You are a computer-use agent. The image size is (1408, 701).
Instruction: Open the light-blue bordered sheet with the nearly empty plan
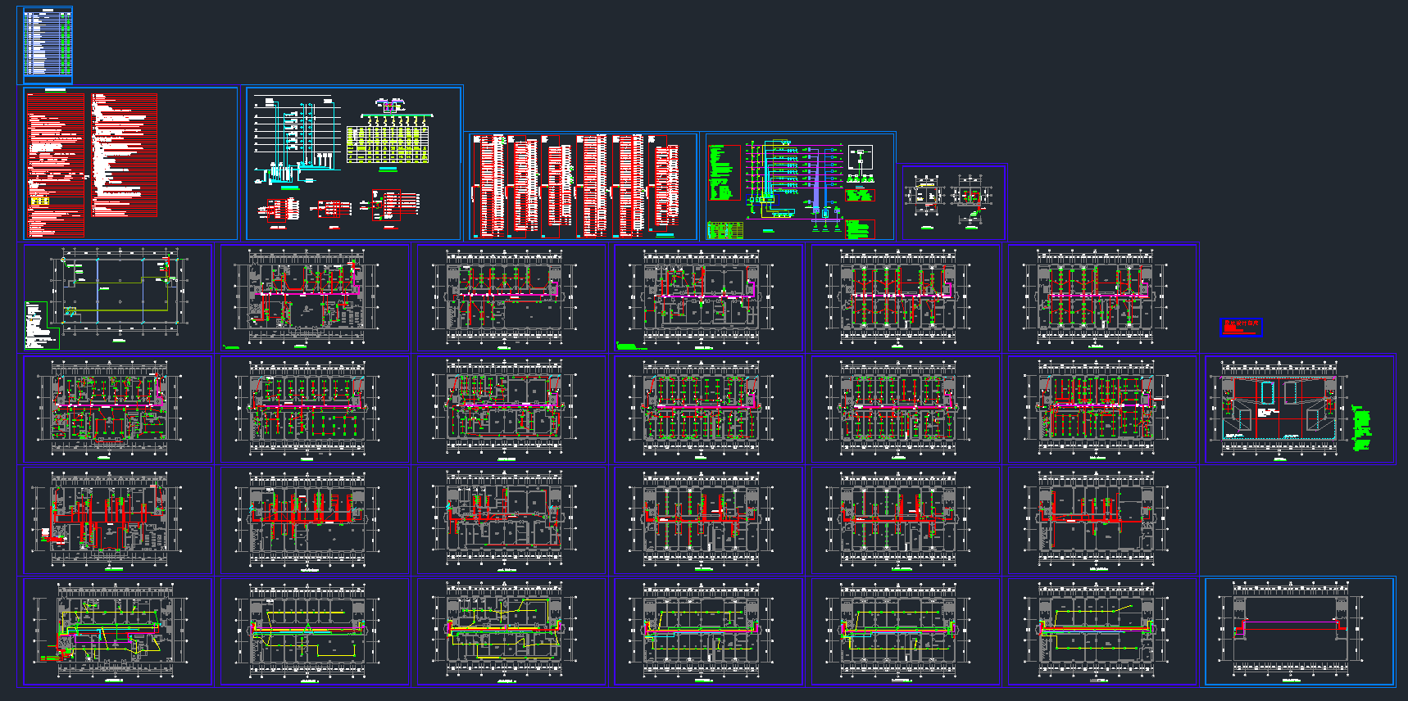[x=1299, y=631]
